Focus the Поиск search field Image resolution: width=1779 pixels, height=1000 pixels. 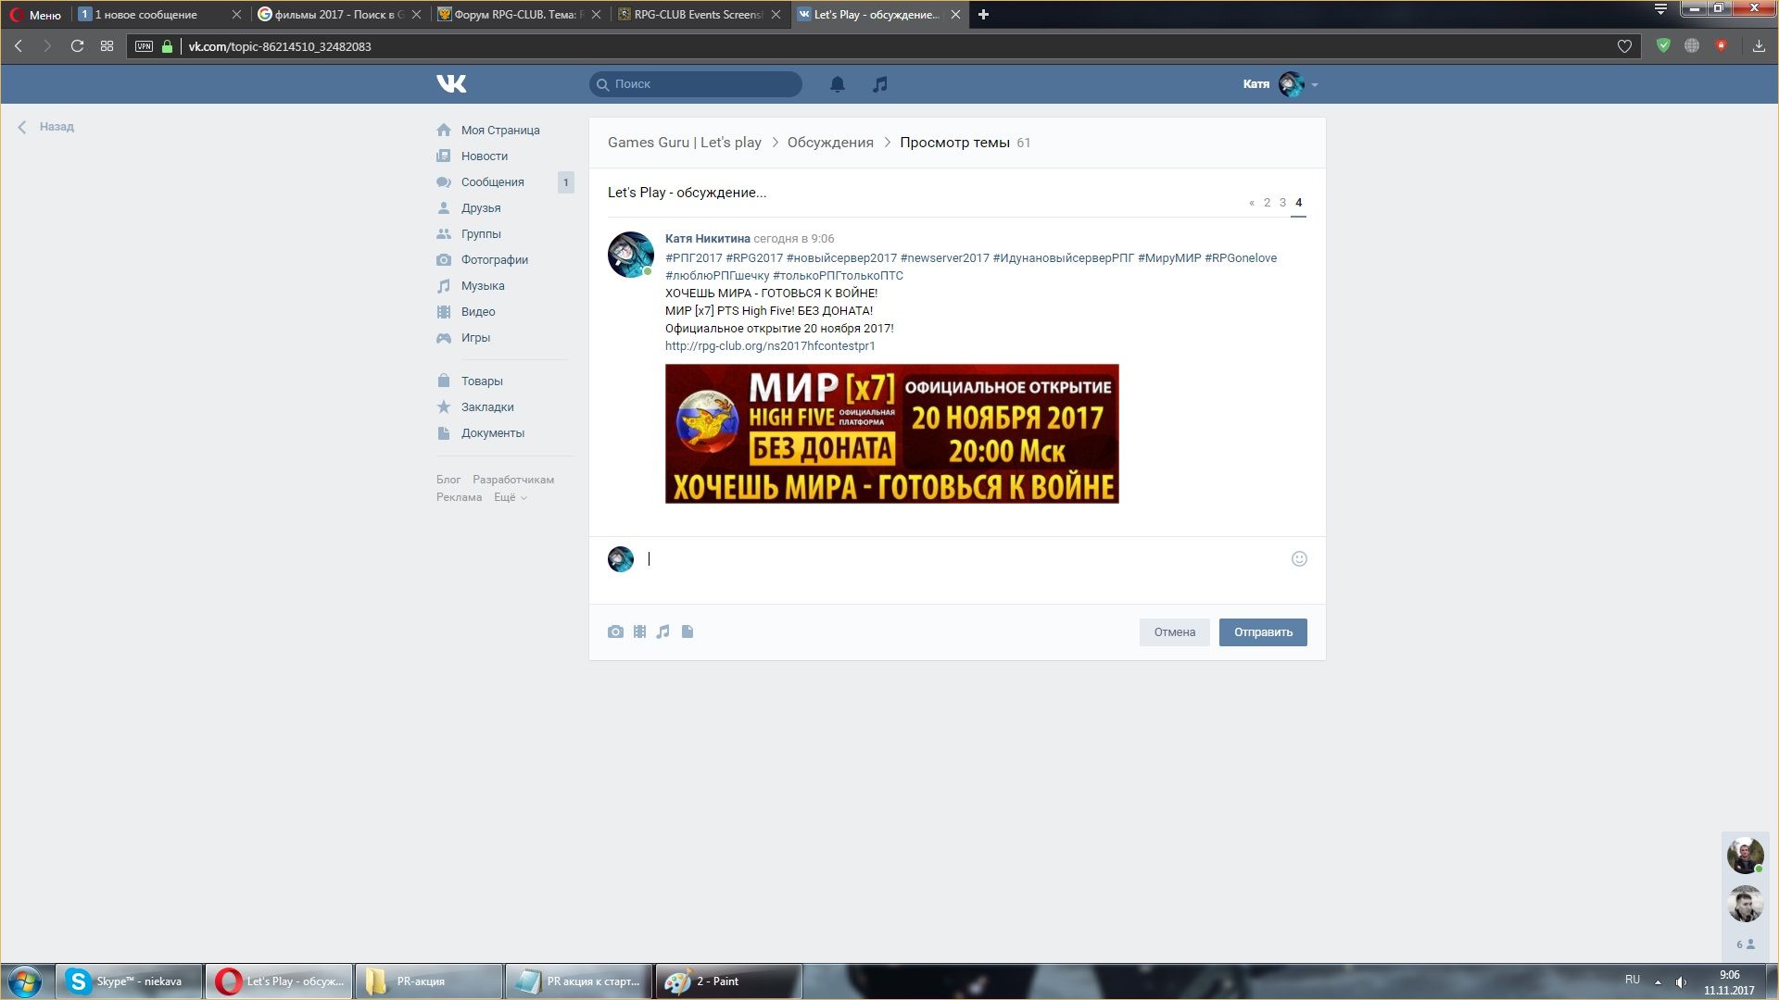(x=695, y=84)
